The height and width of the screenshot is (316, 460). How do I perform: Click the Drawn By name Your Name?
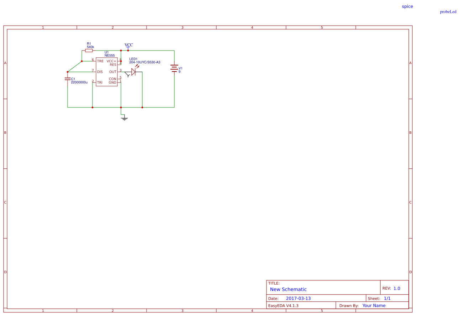[374, 305]
